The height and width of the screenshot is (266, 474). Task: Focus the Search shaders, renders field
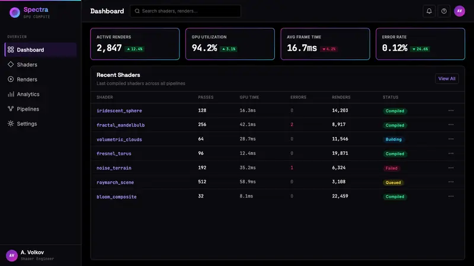[x=185, y=11]
